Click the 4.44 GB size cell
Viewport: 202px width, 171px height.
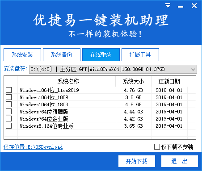pyautogui.click(x=133, y=112)
